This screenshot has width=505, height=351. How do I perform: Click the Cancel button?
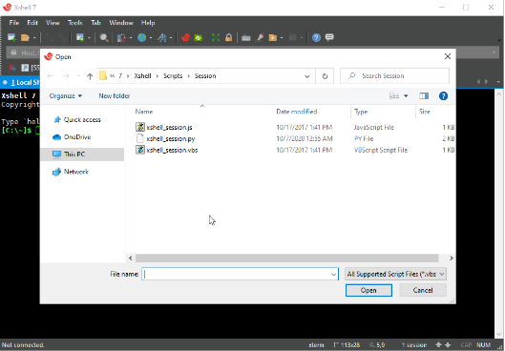423,290
